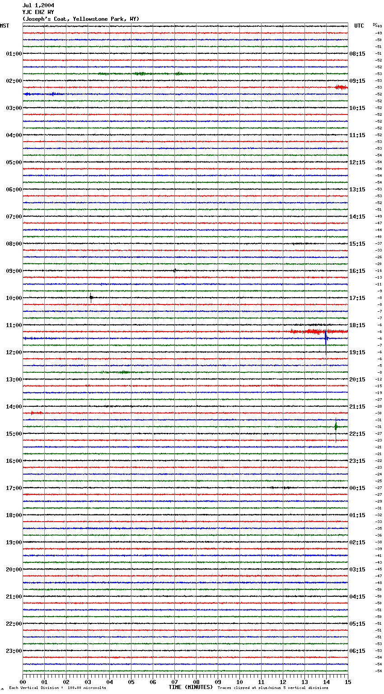
Task: Click the 17:15 UTC time label
Action: (x=357, y=298)
